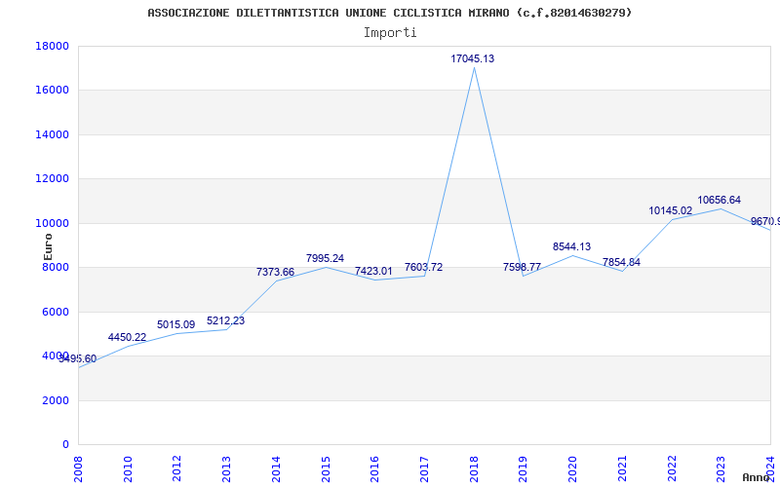
Task: Select the 7598.77 data label
Action: pyautogui.click(x=522, y=267)
